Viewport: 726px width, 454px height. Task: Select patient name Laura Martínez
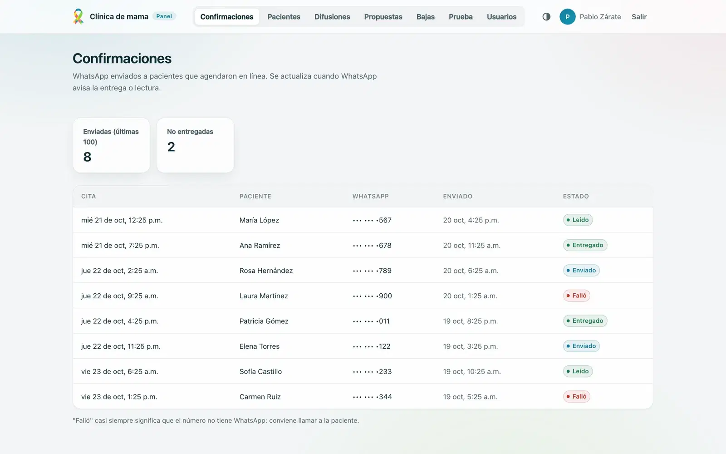click(x=264, y=296)
